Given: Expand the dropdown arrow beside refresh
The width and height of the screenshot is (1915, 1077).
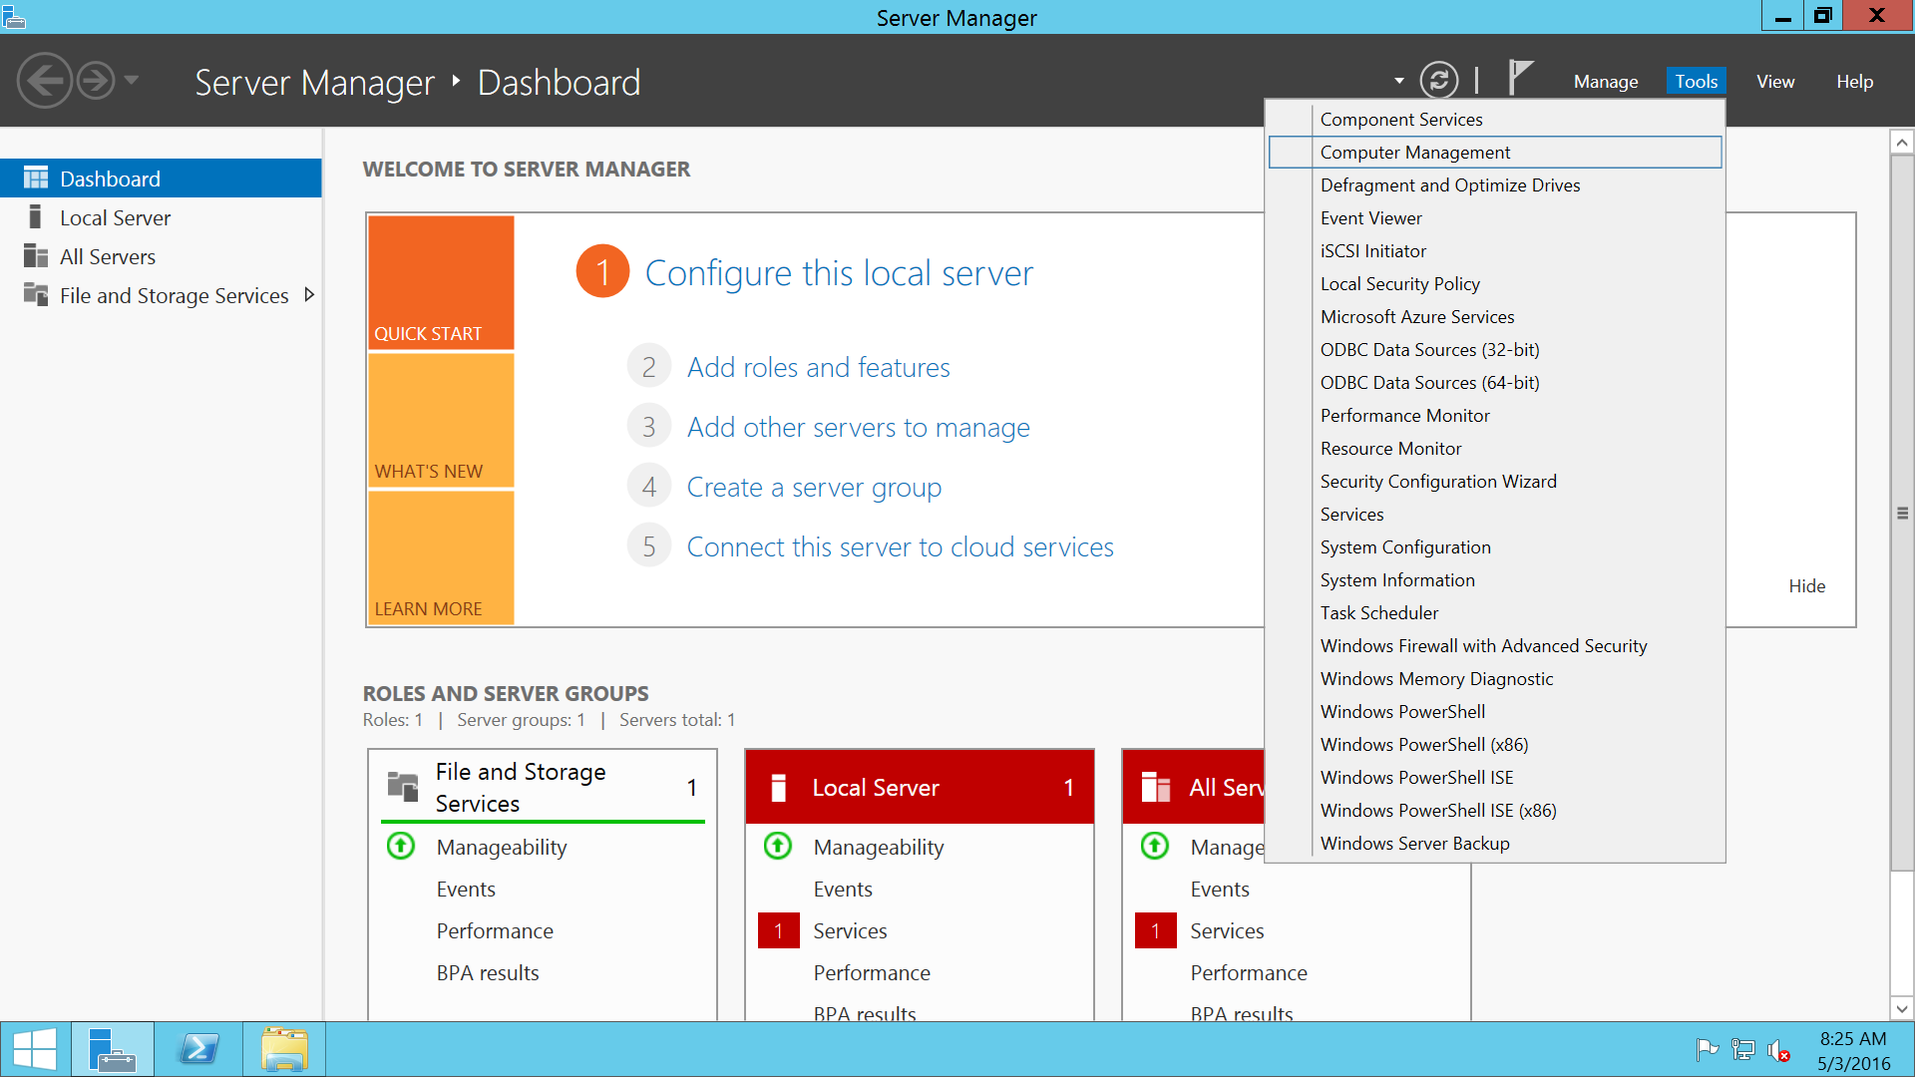Looking at the screenshot, I should tap(1398, 81).
